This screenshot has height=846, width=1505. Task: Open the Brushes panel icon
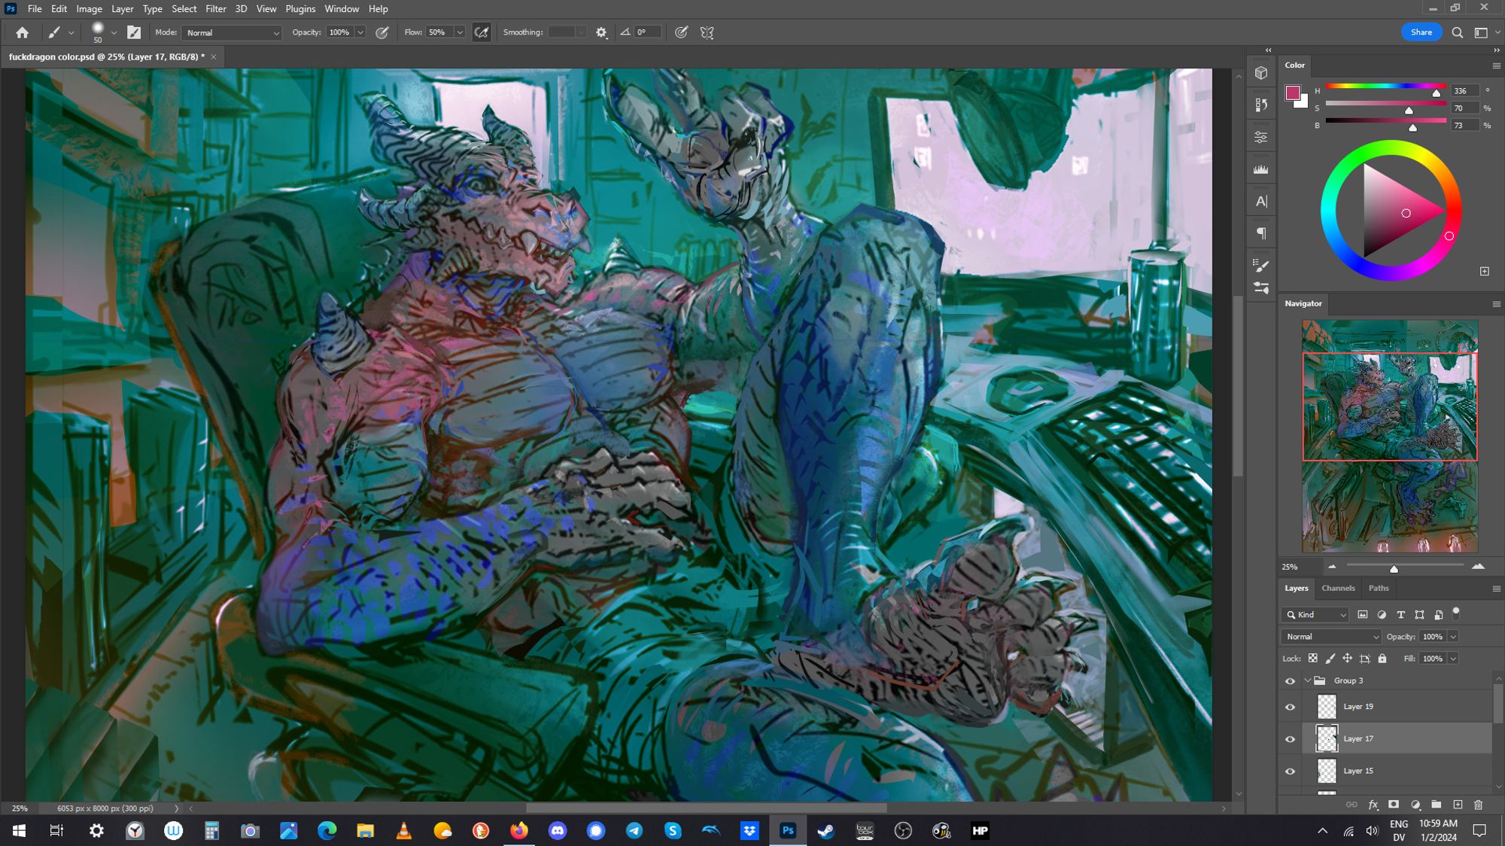(1261, 265)
